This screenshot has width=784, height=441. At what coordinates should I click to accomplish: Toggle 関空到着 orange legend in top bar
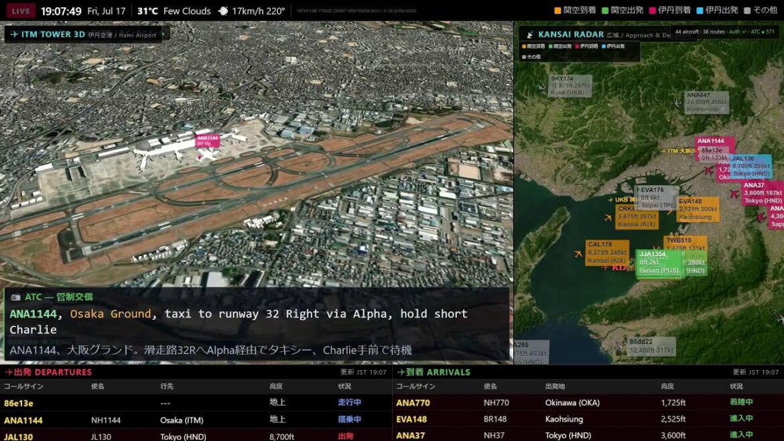tap(575, 11)
